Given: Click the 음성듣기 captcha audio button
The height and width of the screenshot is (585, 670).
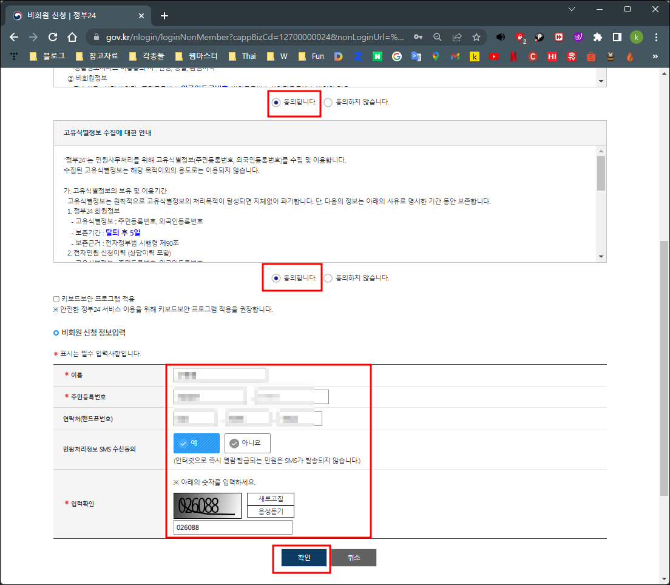Looking at the screenshot, I should (x=270, y=511).
